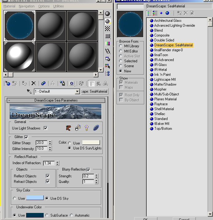Toggle Use Light Shadows checkbox
Viewport: 213px width, 220px height.
pyautogui.click(x=45, y=128)
